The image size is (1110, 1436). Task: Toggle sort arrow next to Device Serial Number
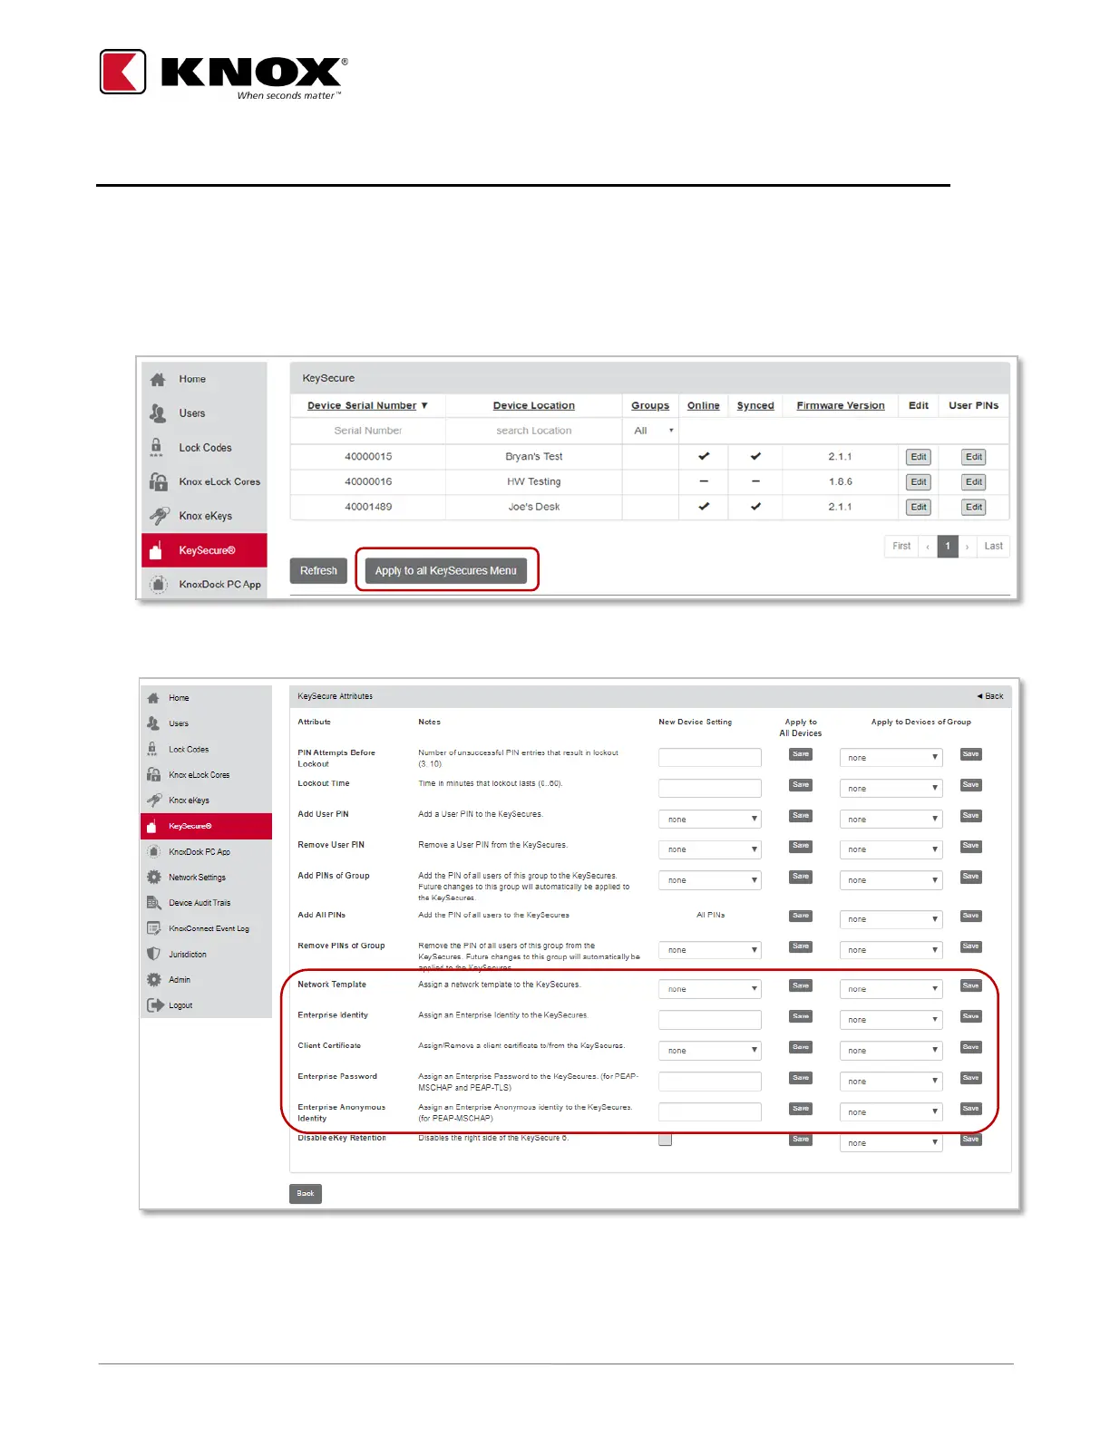coord(424,405)
